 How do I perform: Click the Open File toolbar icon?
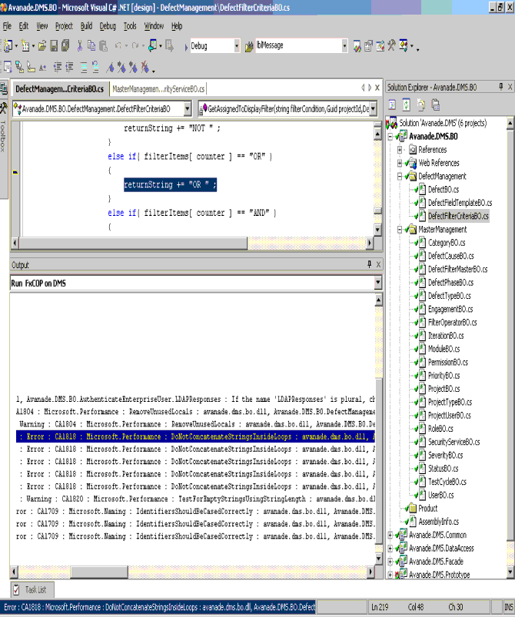pyautogui.click(x=42, y=46)
